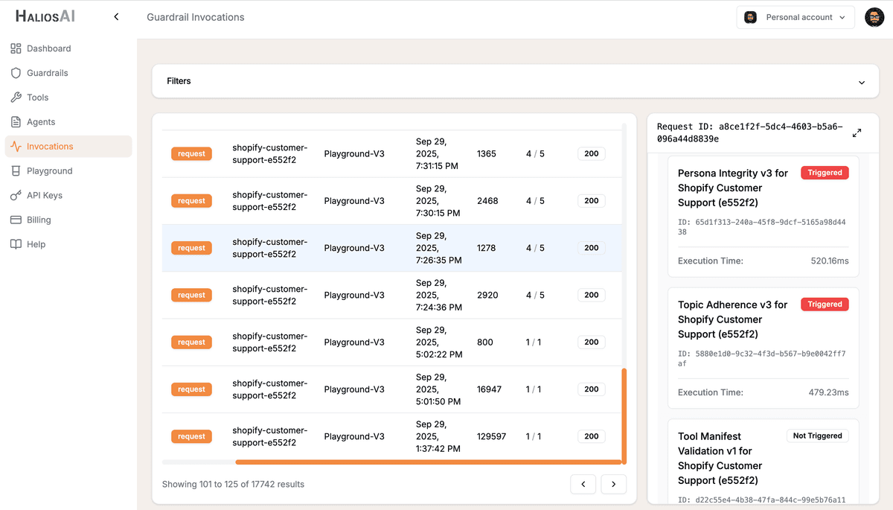Open profile via avatar in top-right corner

(x=874, y=16)
